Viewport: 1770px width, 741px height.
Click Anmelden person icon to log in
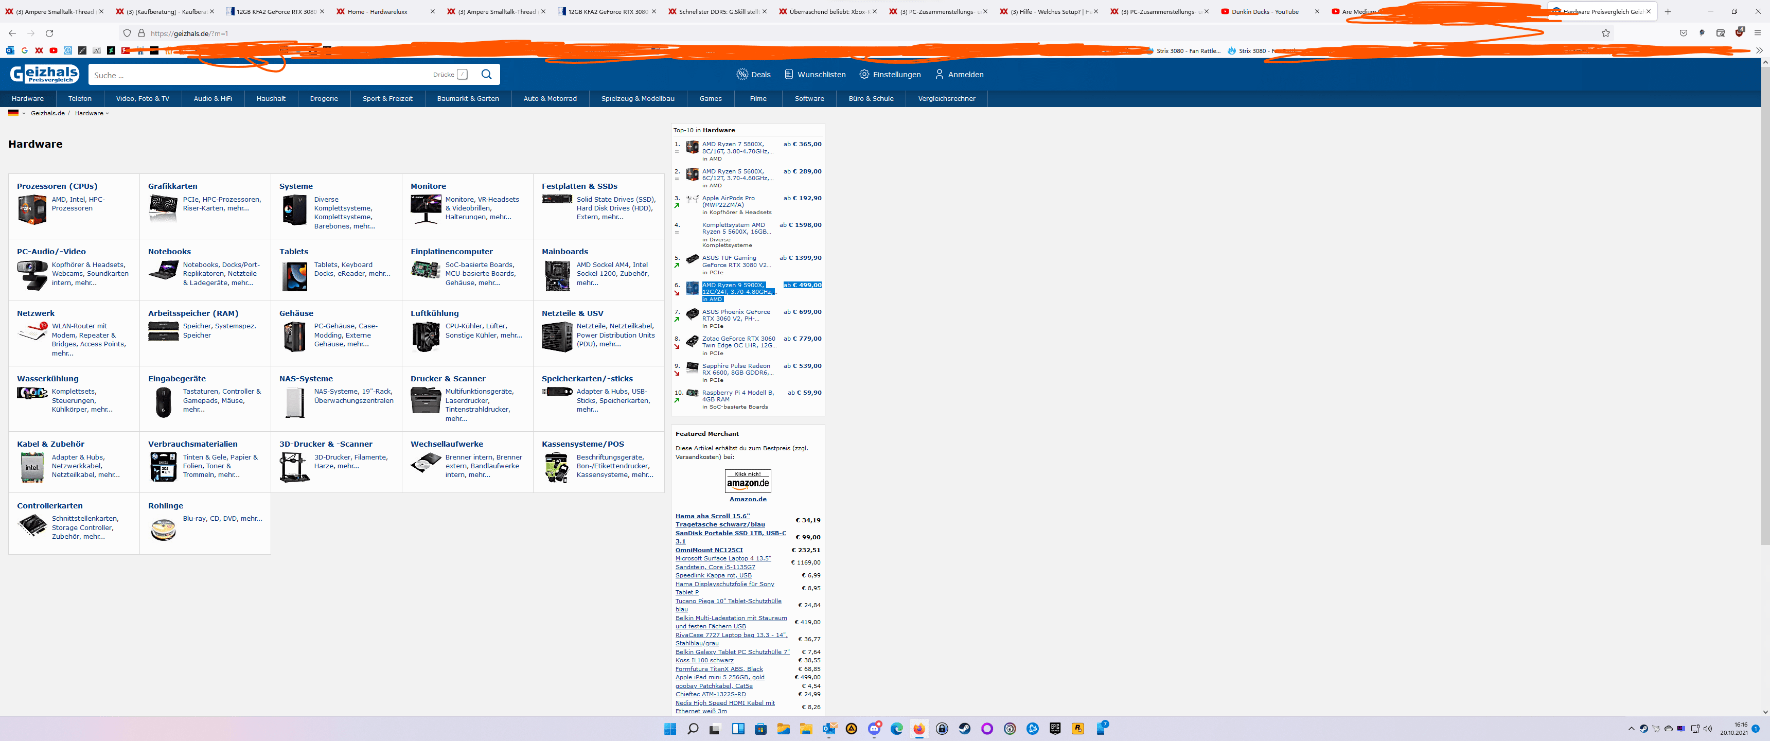[959, 74]
